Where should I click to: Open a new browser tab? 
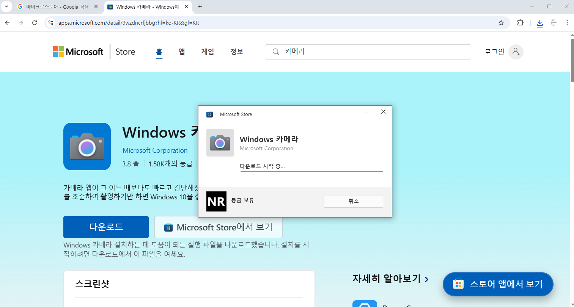click(x=200, y=6)
